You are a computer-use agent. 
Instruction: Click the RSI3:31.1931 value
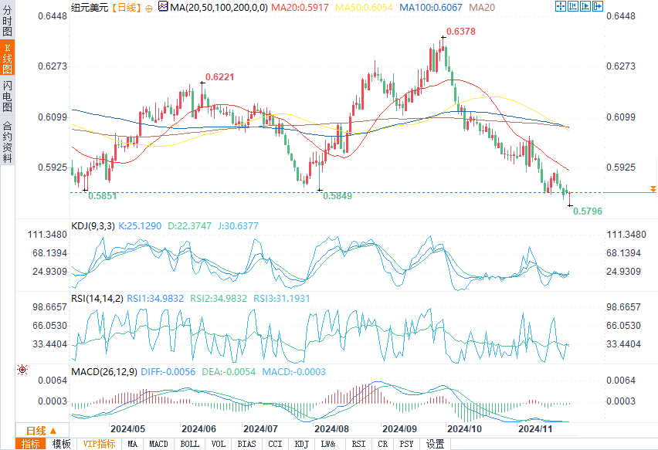tap(282, 299)
